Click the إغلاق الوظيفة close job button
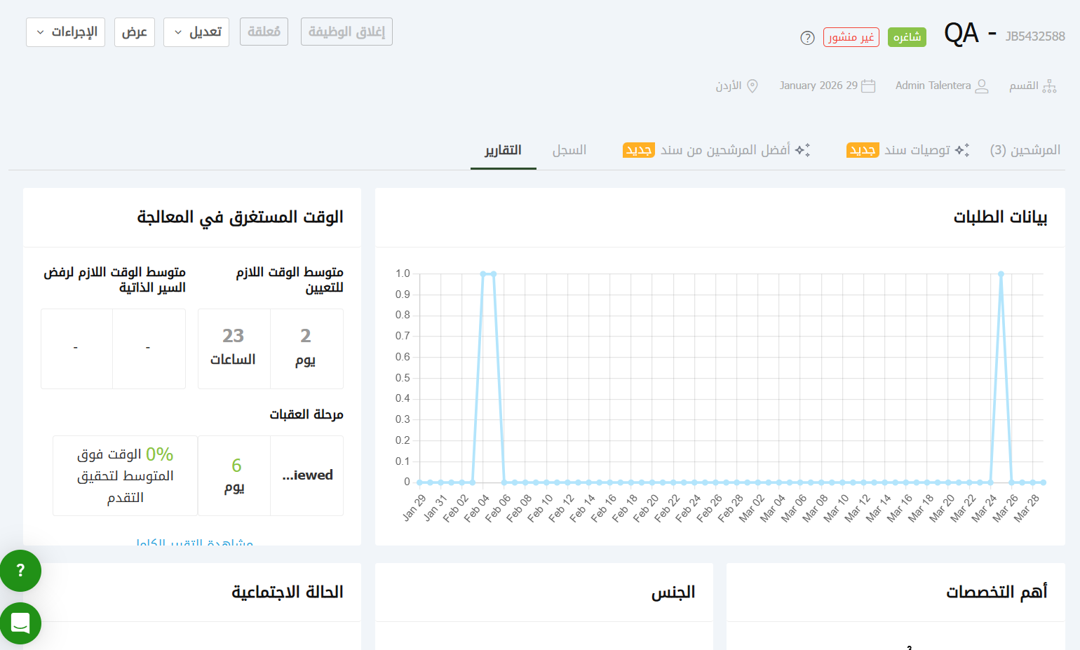This screenshot has width=1080, height=650. (346, 32)
